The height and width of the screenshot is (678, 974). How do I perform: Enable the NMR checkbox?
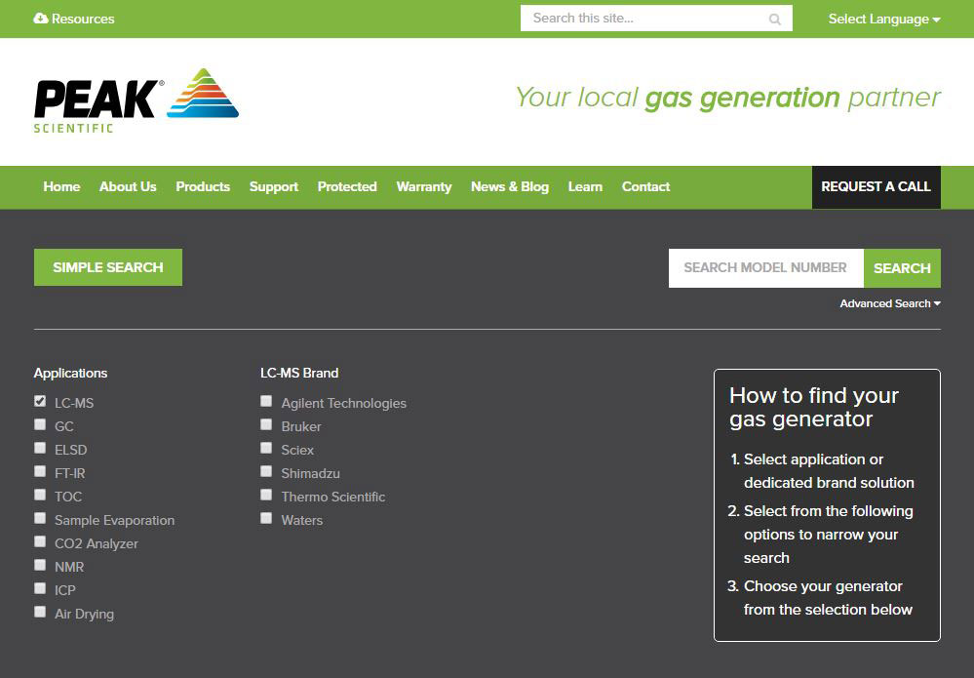40,565
